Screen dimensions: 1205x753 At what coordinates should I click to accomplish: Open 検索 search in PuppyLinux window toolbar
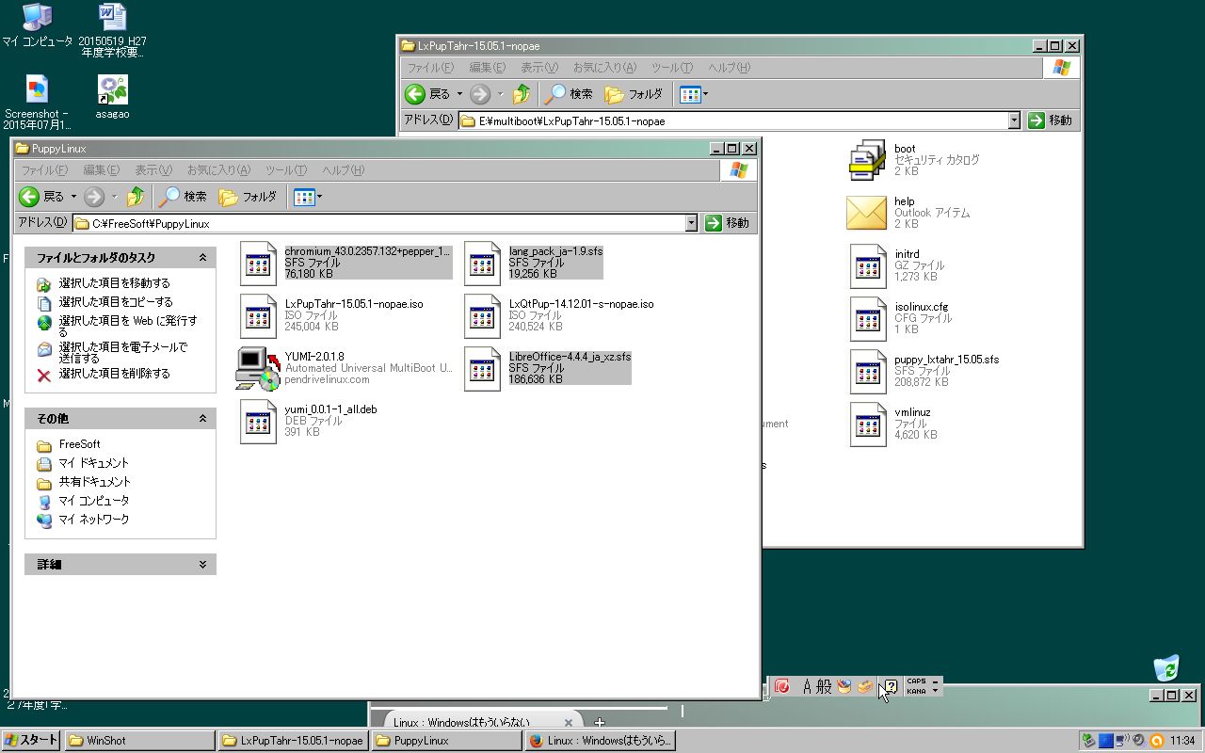(x=183, y=197)
